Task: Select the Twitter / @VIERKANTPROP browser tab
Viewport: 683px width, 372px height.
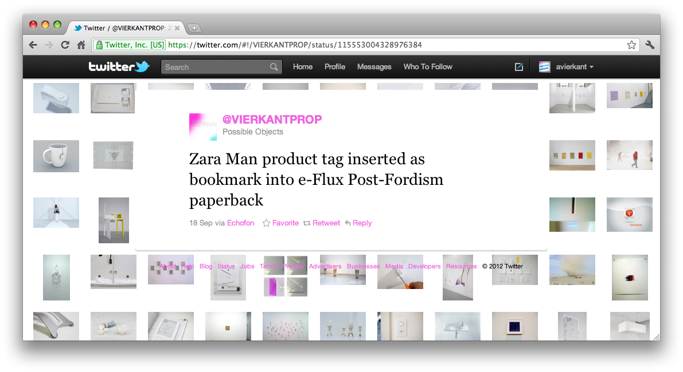Action: click(125, 28)
